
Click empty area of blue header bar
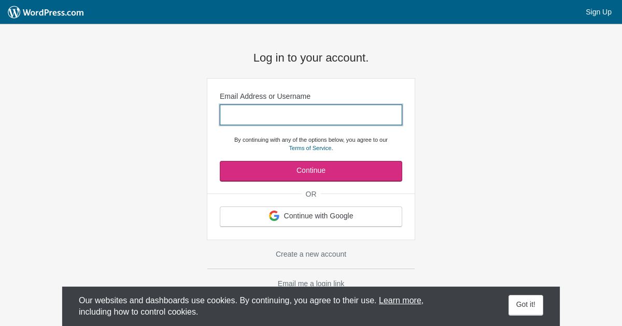332,12
